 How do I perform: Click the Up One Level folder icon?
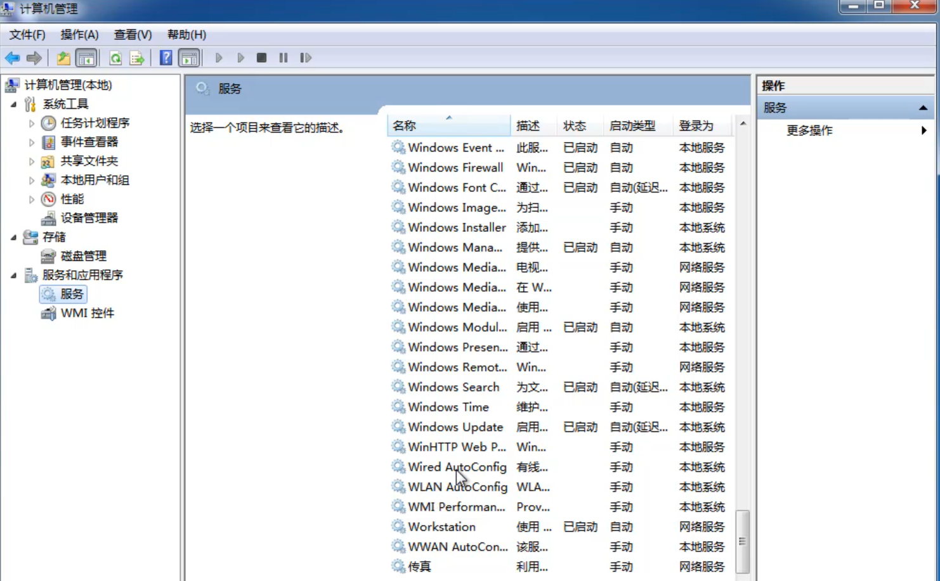(x=63, y=58)
